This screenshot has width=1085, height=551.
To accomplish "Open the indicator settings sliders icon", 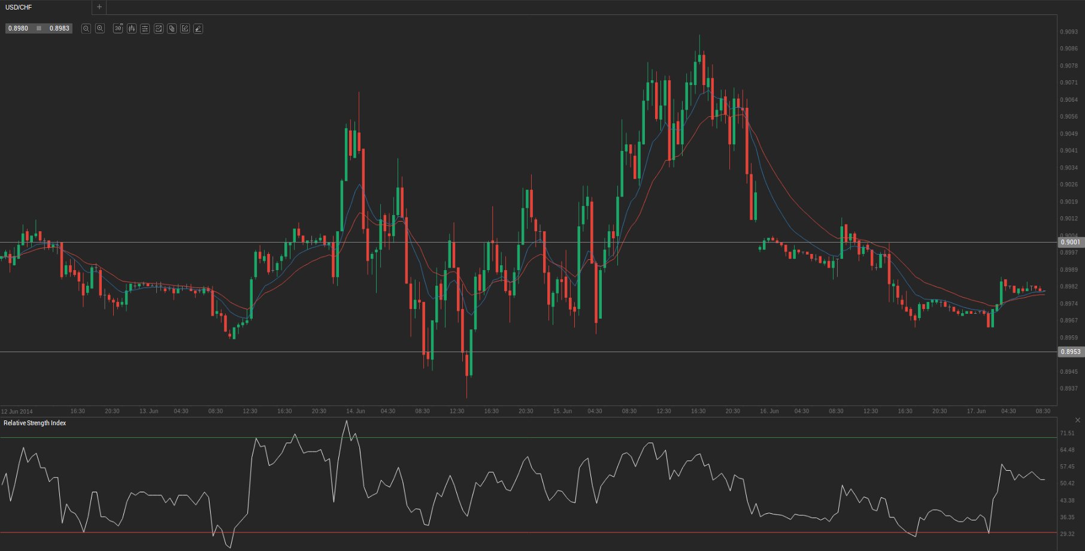I will click(x=145, y=29).
